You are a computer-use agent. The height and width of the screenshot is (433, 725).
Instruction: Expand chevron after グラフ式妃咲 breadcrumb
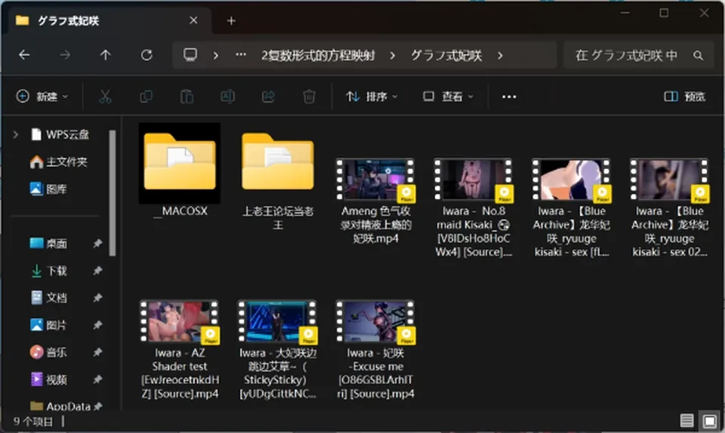(x=500, y=55)
